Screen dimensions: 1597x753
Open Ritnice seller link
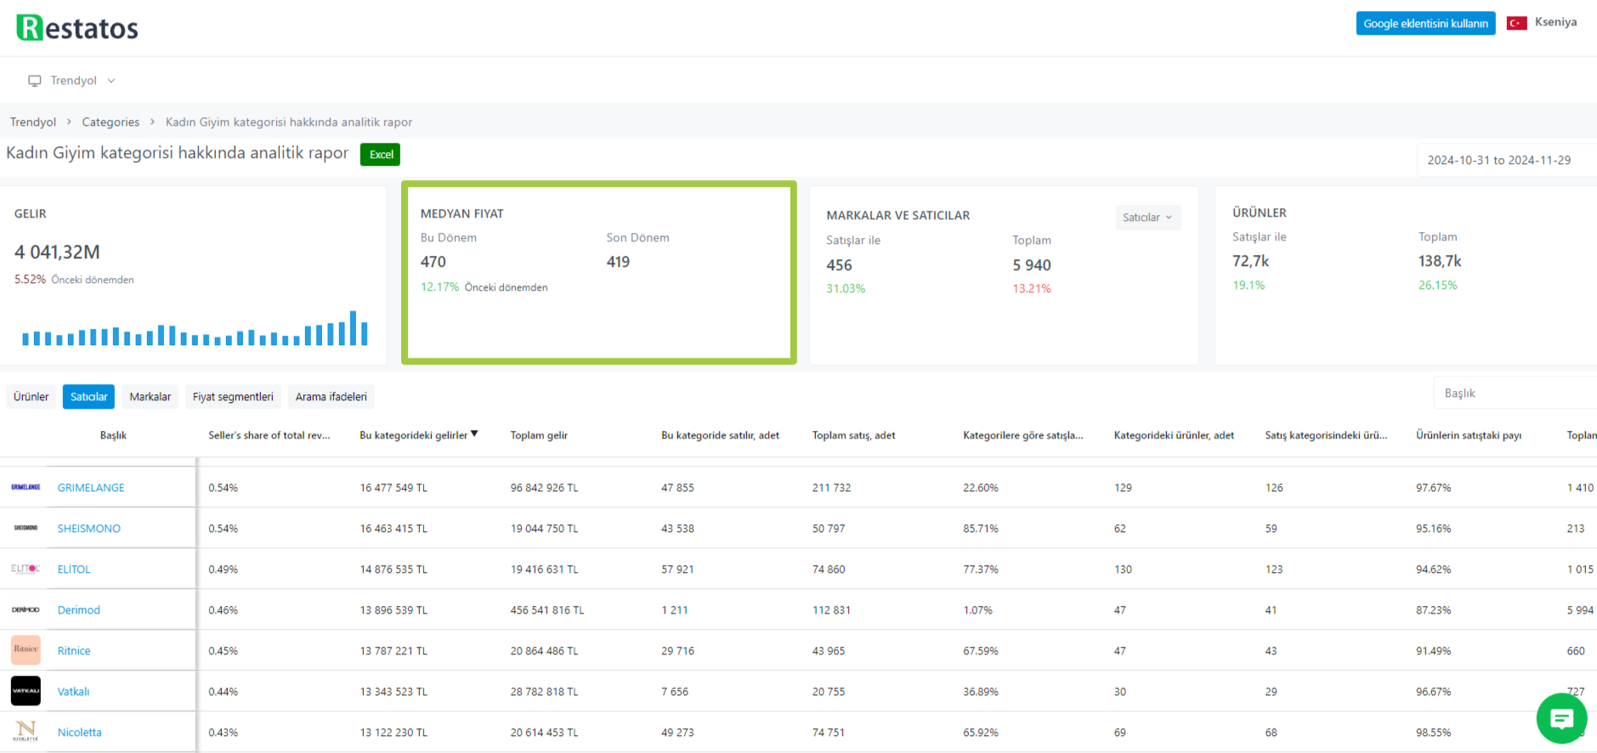(74, 651)
